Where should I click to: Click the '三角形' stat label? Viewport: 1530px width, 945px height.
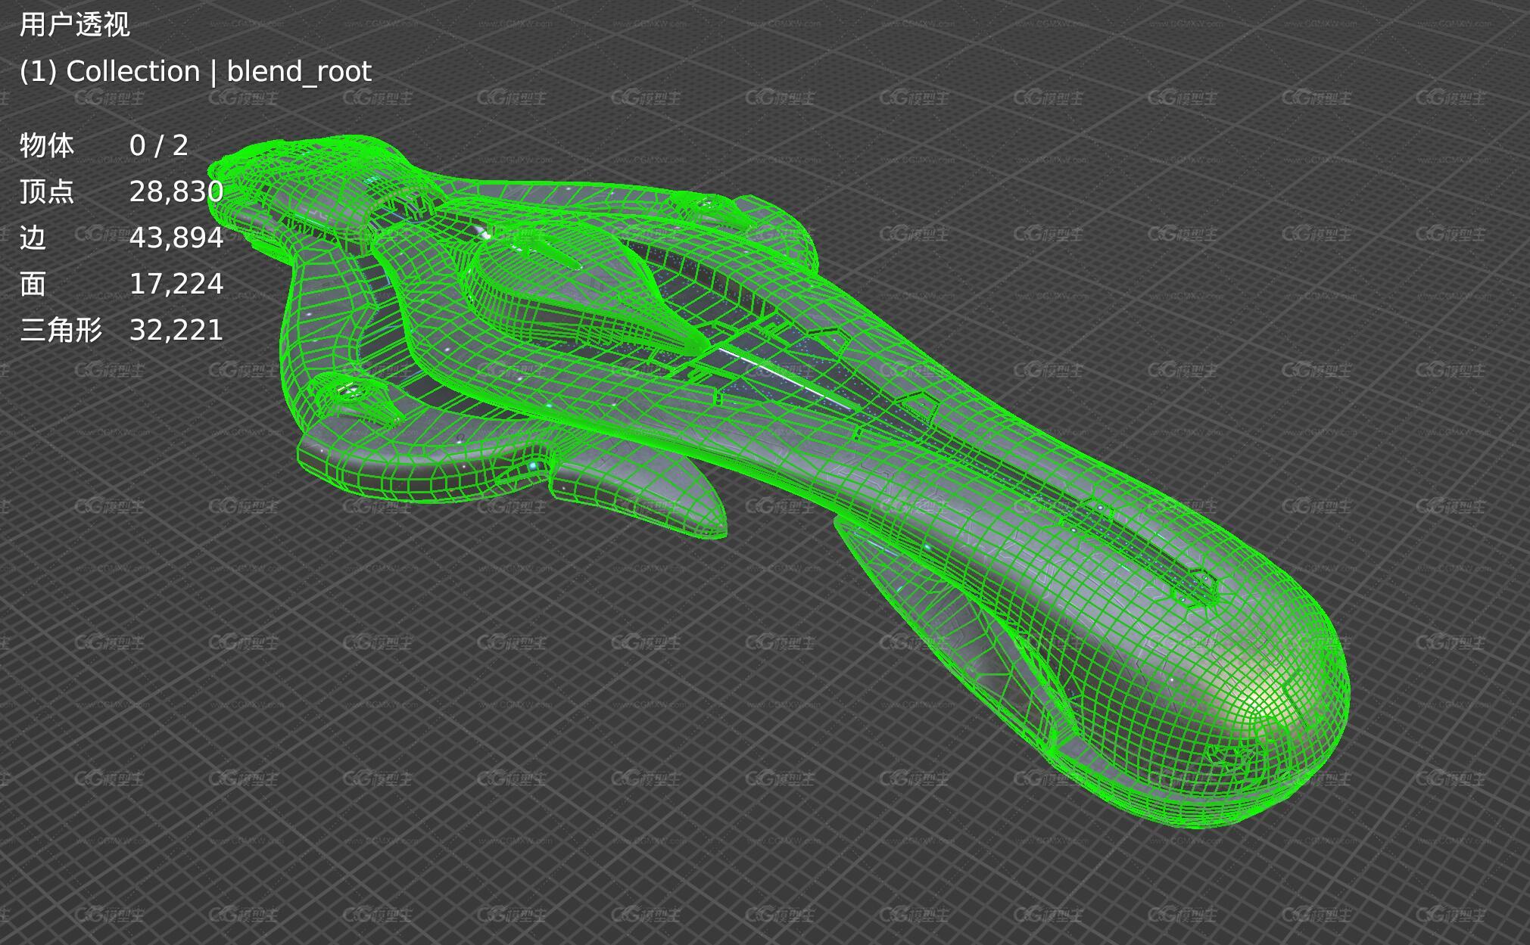click(x=61, y=330)
